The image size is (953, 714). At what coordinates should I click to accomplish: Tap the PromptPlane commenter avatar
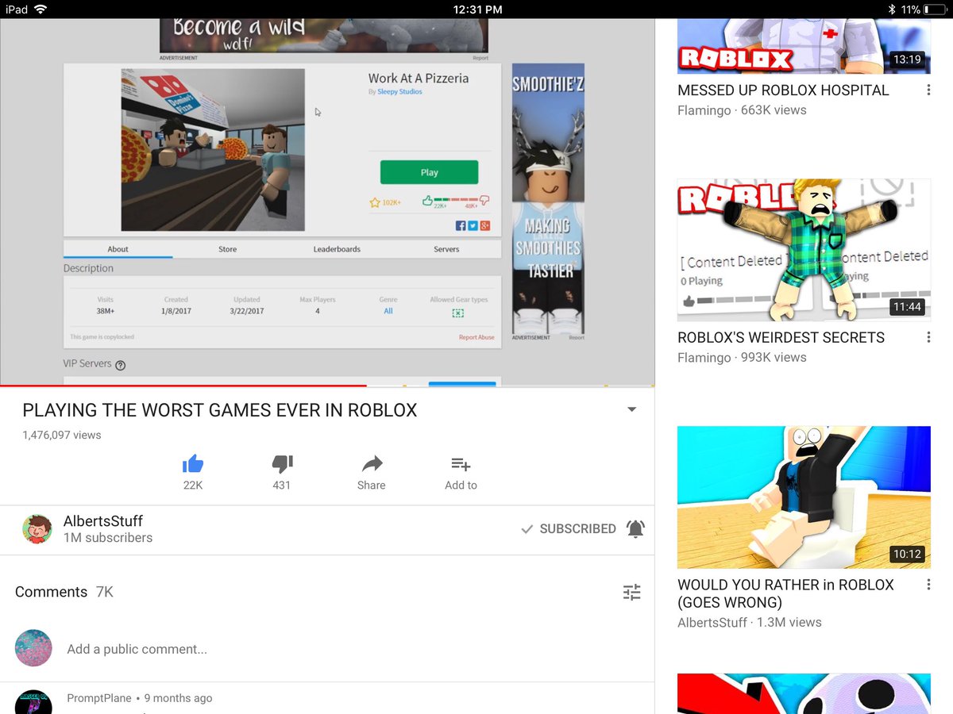(x=33, y=701)
